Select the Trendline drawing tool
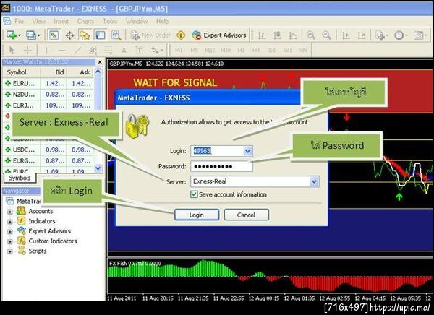Screen dimensions: 434x315 click(78, 51)
